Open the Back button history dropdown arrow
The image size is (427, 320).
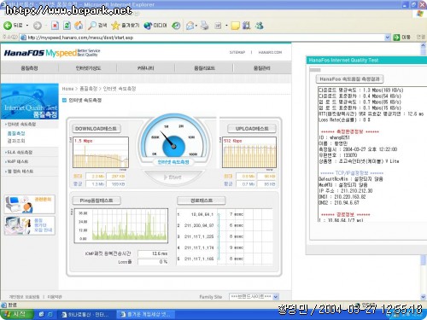[x=27, y=26]
